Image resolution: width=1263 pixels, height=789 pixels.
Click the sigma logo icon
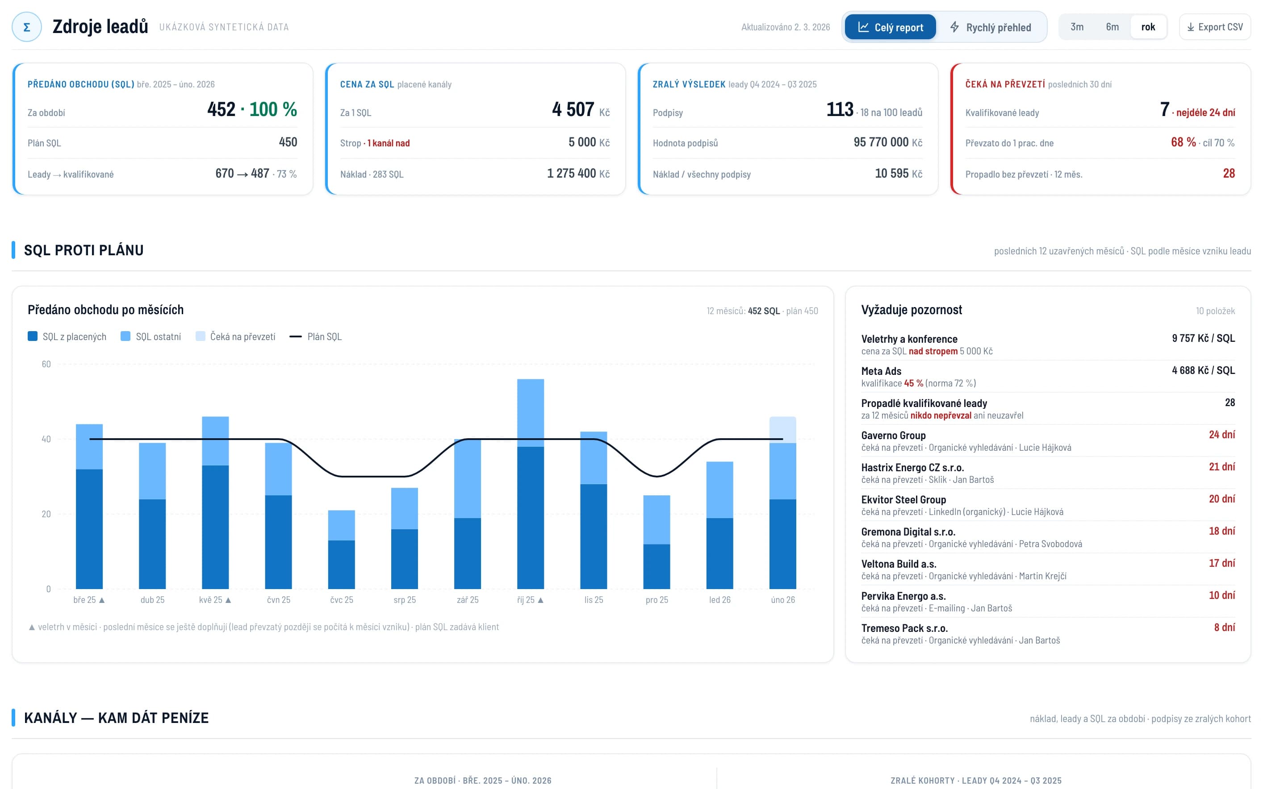tap(27, 27)
